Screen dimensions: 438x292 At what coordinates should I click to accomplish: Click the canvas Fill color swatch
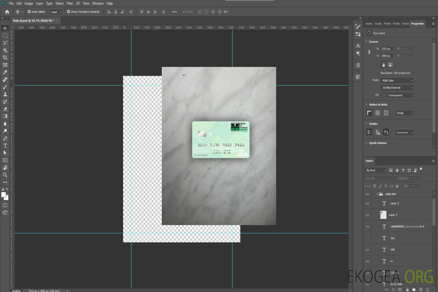(x=383, y=95)
